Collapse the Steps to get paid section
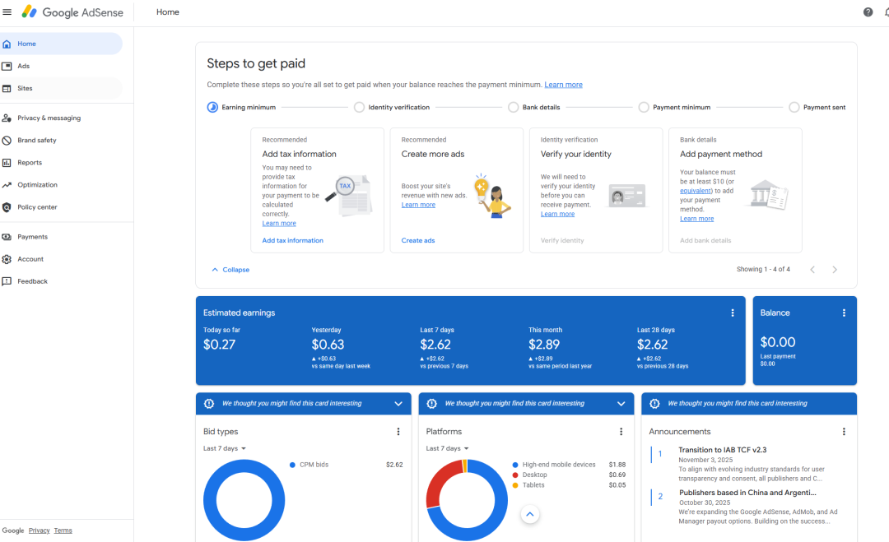 (230, 270)
